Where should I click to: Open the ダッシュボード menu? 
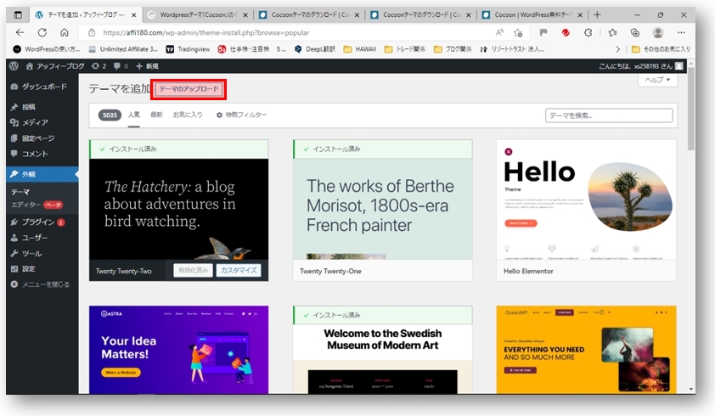click(42, 87)
